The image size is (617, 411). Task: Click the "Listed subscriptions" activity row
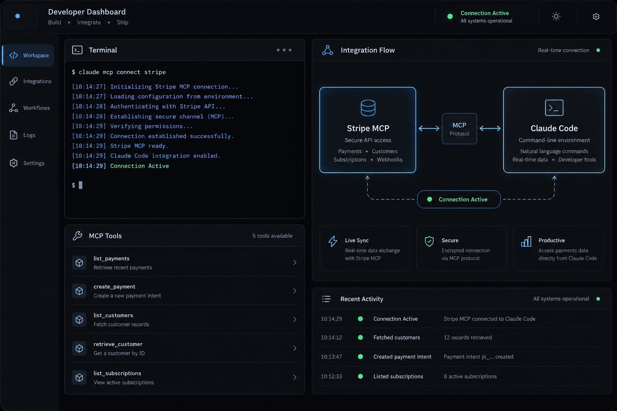coord(462,376)
